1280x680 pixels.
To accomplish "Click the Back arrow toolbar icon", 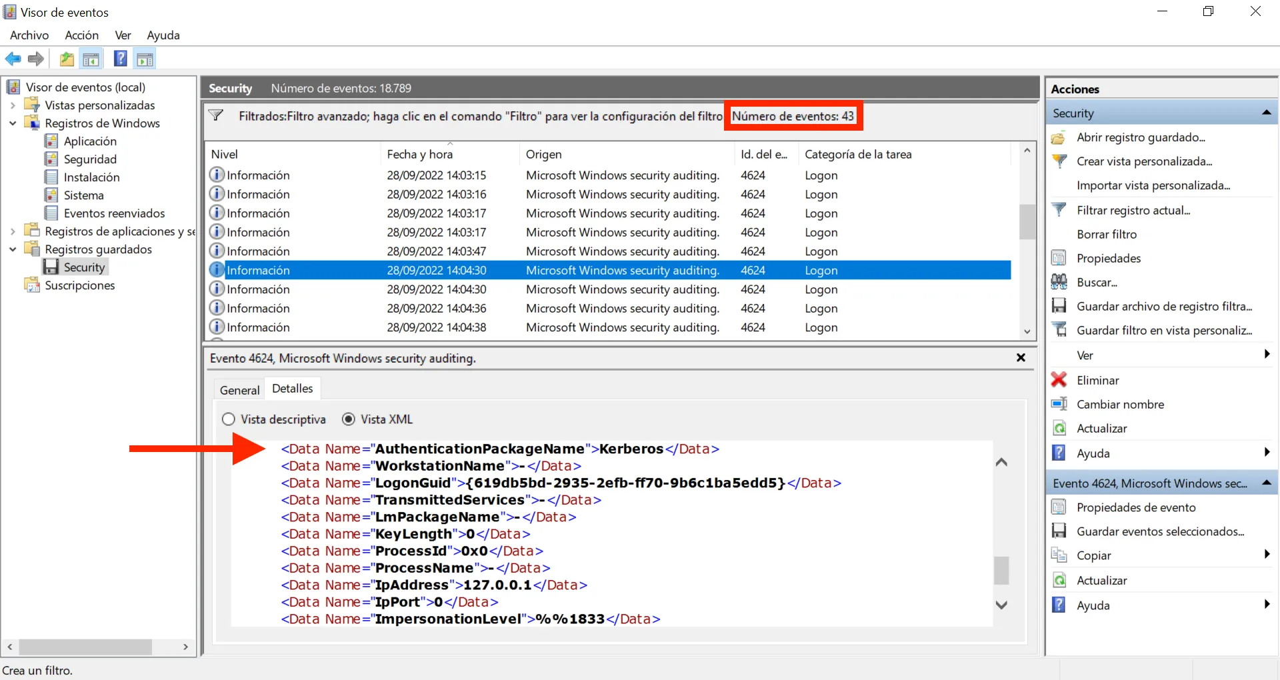I will click(13, 59).
